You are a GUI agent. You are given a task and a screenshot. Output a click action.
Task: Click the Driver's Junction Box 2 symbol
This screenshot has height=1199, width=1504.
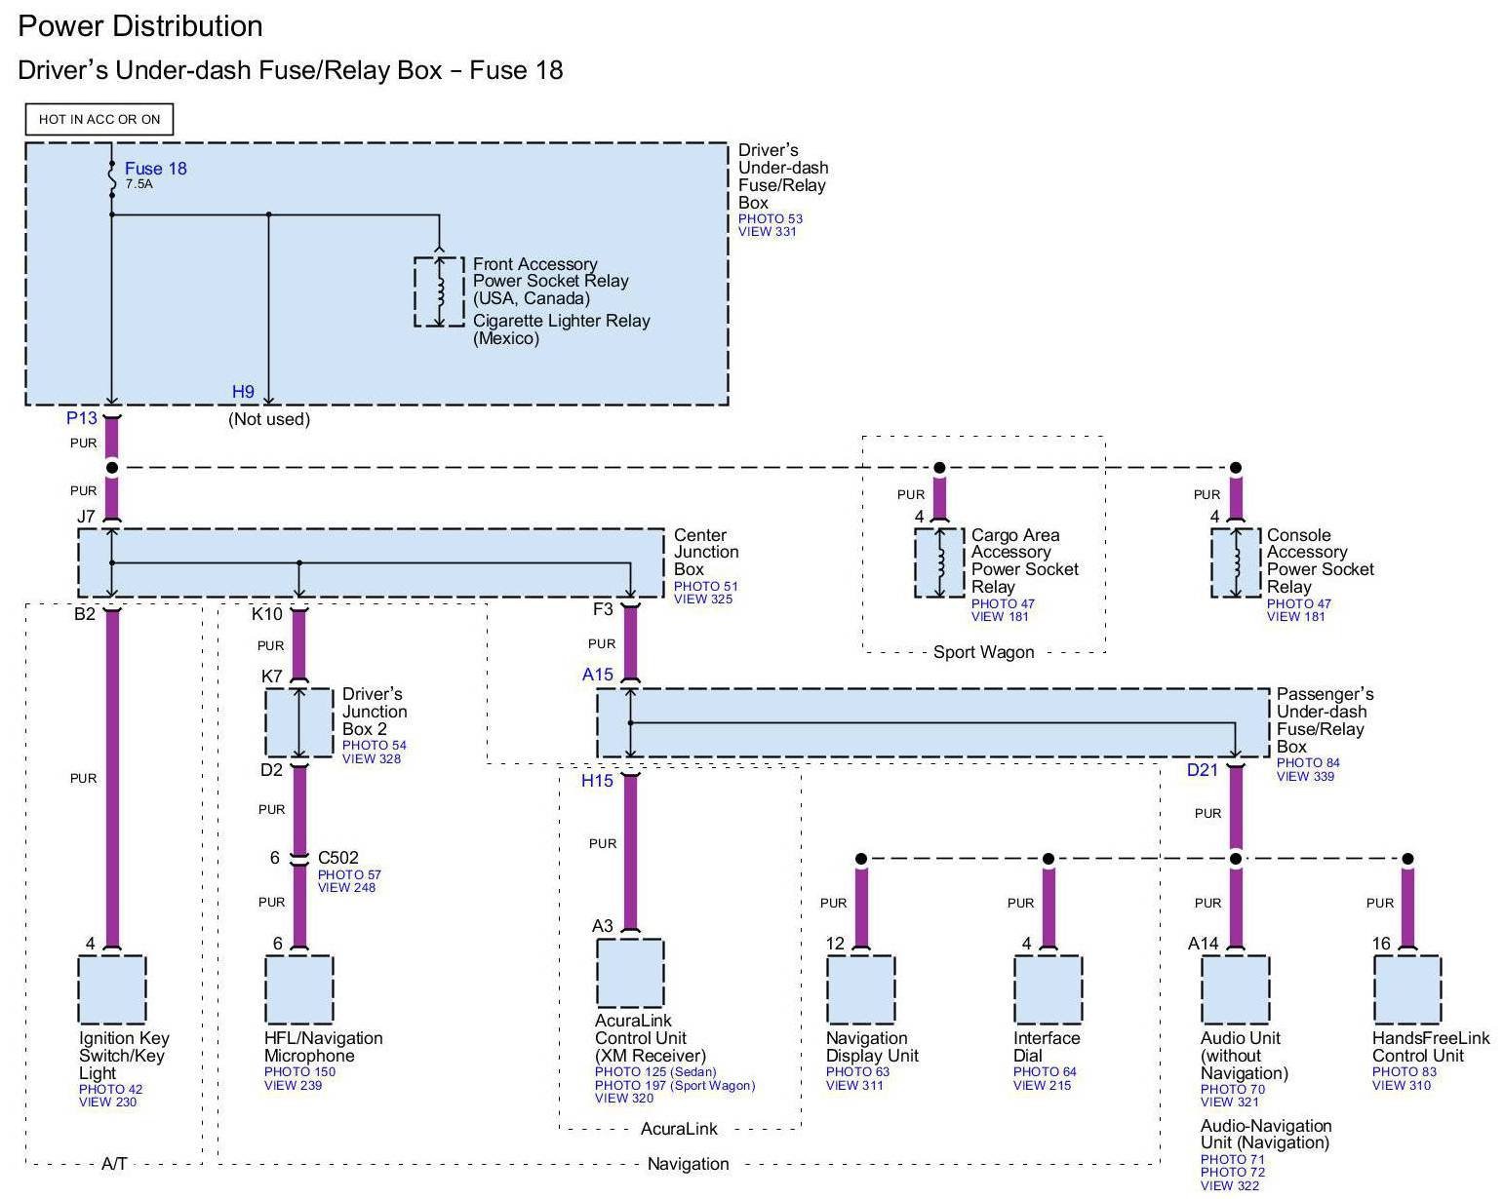coord(299,722)
